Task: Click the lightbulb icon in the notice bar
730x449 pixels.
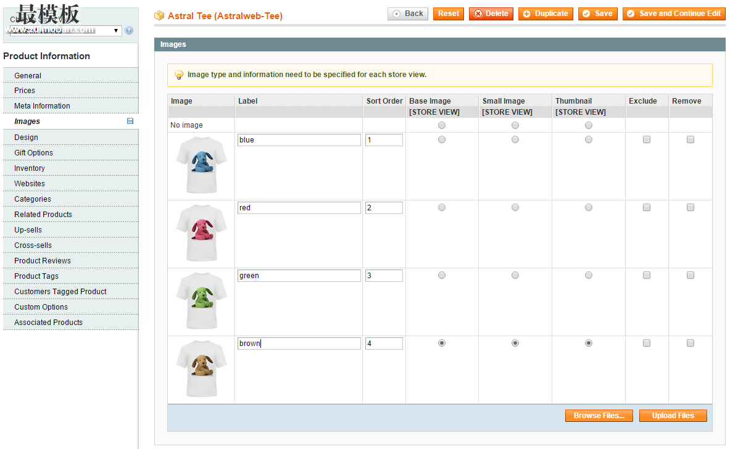Action: [x=179, y=75]
